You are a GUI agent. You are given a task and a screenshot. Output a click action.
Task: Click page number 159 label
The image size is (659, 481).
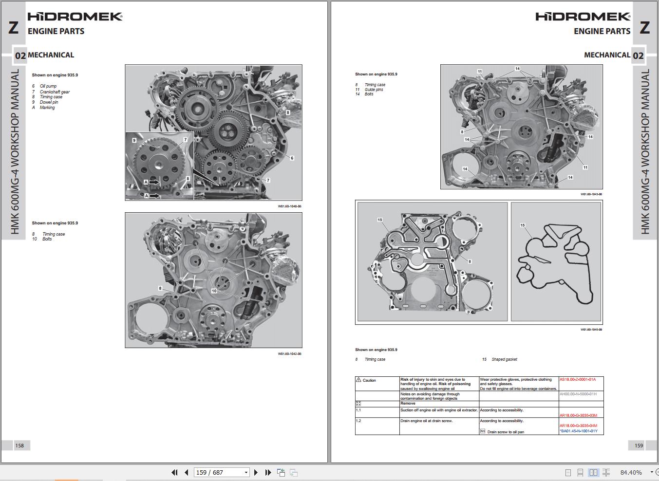point(639,445)
